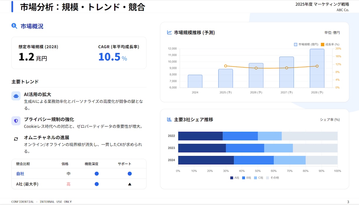Click the オムニチャネルの進展 trend title
This screenshot has width=359, height=205.
coord(46,137)
